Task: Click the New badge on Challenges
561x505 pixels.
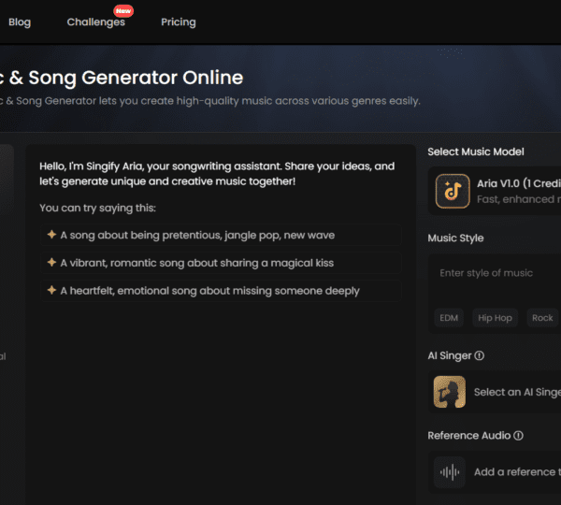Action: [123, 10]
